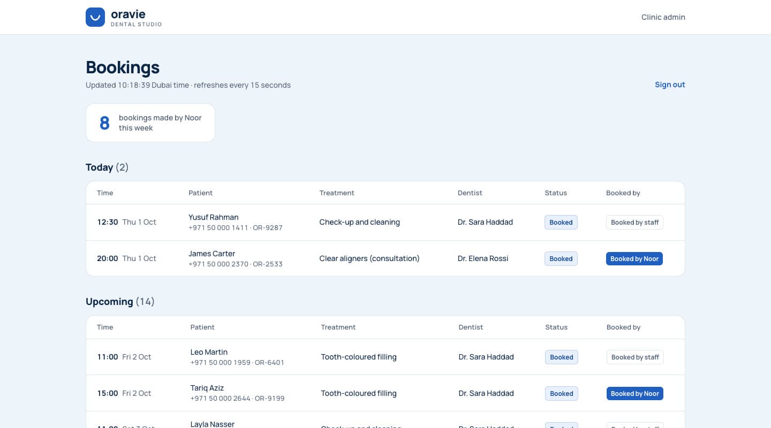
Task: Select the phone and ID line "+971 50 000 2370 · OR-2533"
Action: tap(236, 264)
